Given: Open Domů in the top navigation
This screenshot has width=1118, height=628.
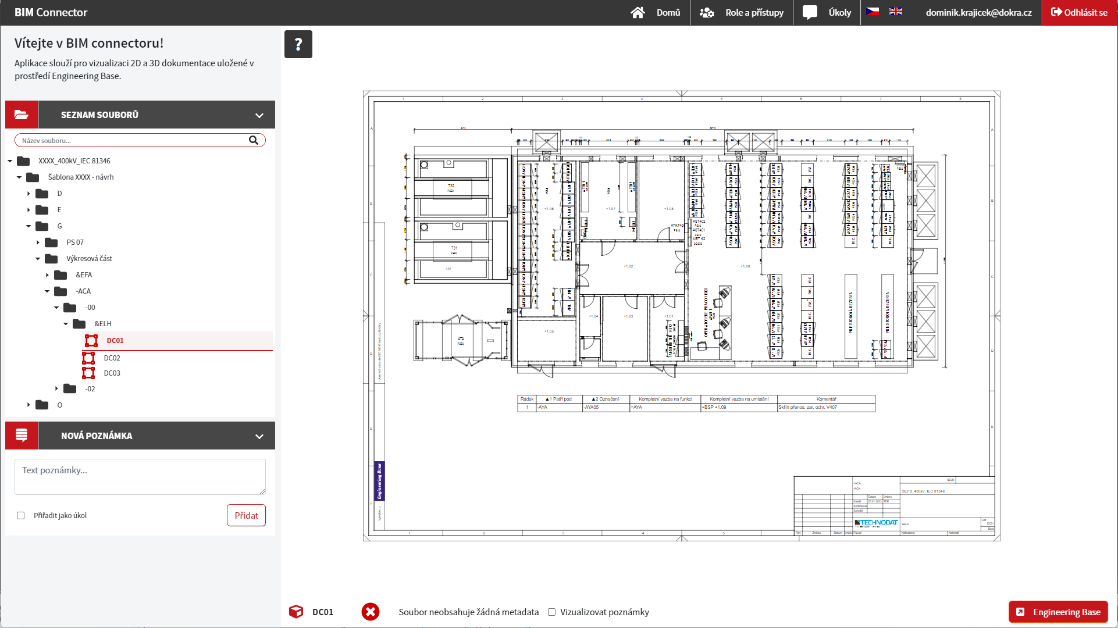Looking at the screenshot, I should tap(668, 12).
